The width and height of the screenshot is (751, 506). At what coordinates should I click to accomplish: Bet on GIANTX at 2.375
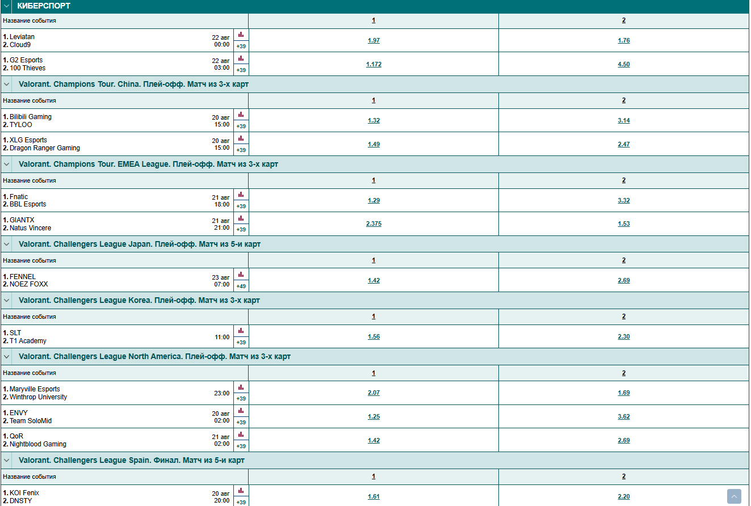pos(374,224)
